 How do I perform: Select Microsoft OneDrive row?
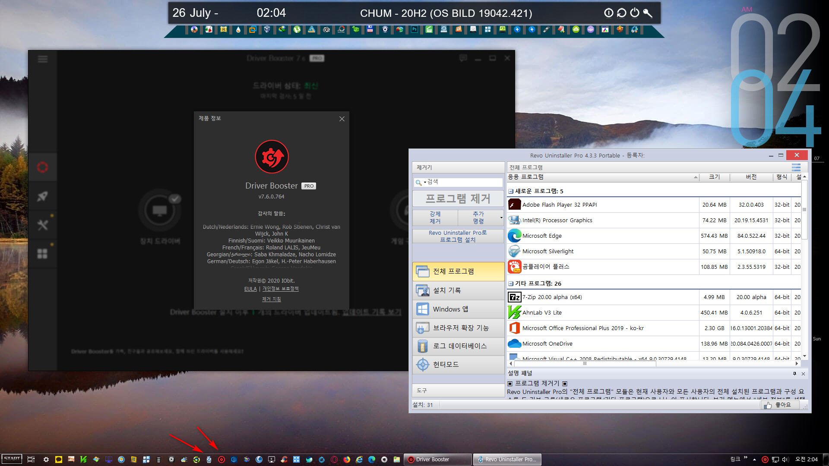[x=654, y=344]
